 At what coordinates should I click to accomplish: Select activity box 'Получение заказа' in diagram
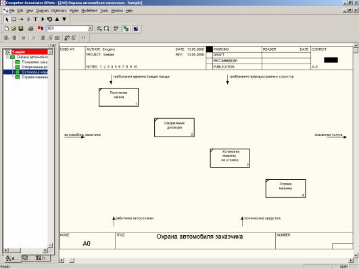point(118,97)
